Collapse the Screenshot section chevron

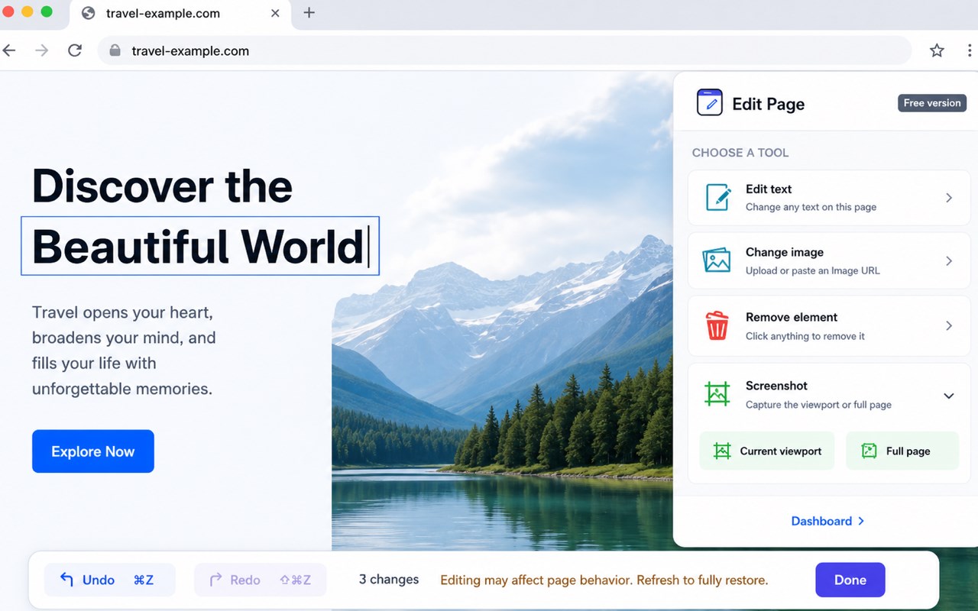coord(948,396)
